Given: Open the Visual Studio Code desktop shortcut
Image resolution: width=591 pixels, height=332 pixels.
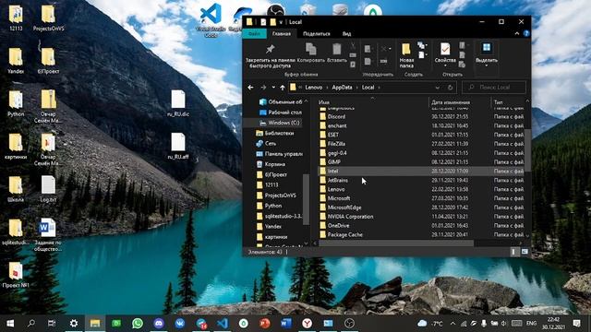Looking at the screenshot, I should pyautogui.click(x=211, y=19).
